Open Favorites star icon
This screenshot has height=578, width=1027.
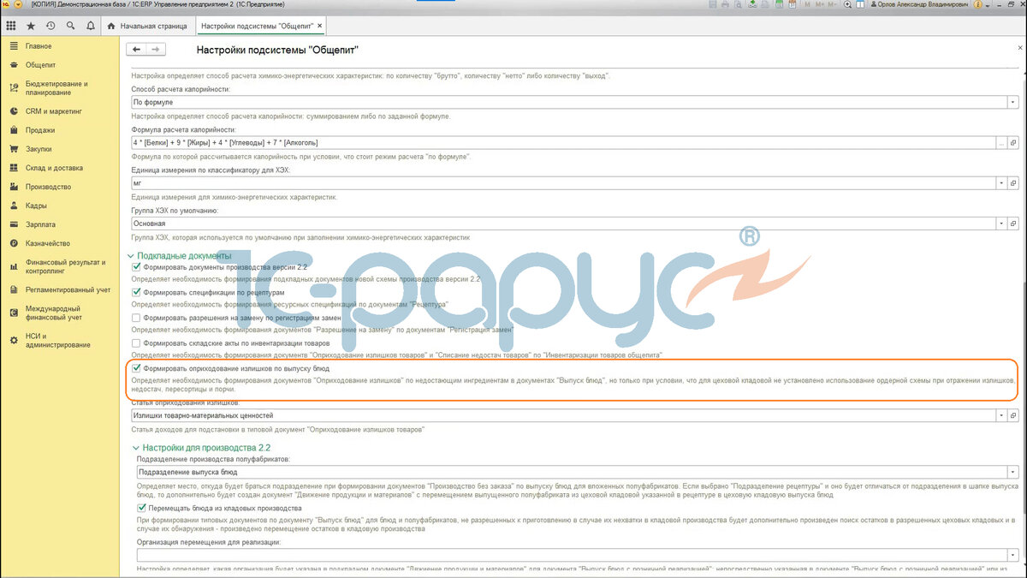(x=31, y=26)
